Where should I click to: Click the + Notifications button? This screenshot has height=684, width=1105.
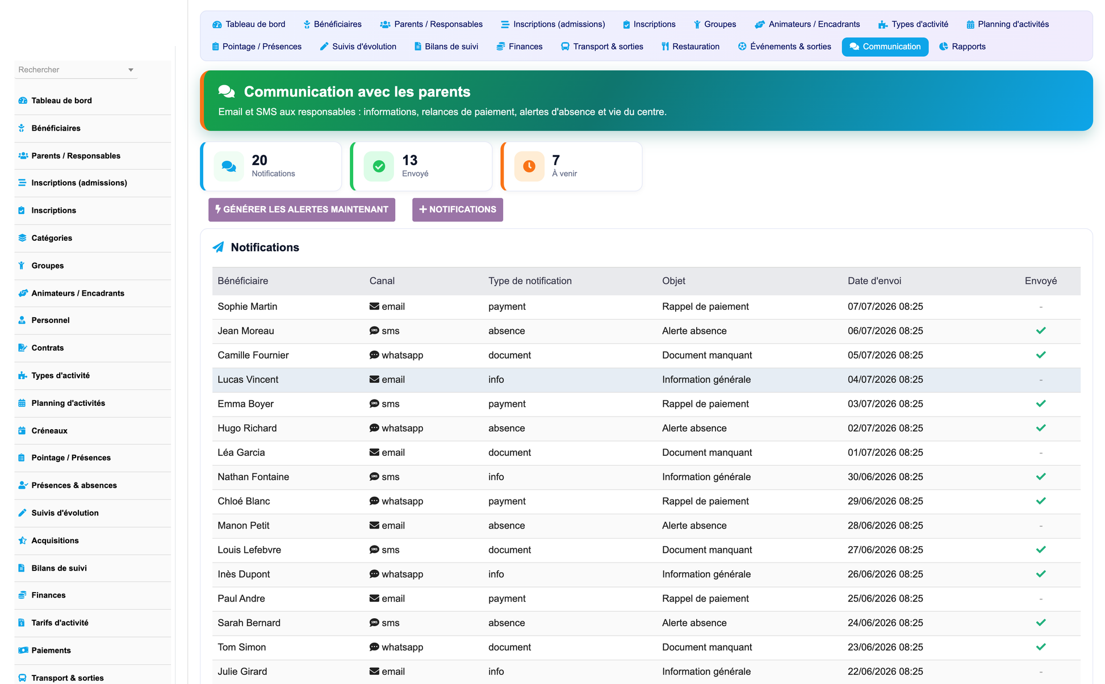[x=458, y=209]
